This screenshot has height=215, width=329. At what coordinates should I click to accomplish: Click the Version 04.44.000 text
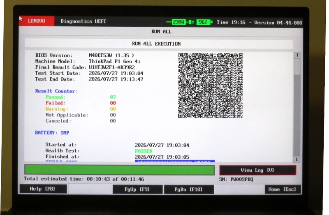(x=278, y=23)
